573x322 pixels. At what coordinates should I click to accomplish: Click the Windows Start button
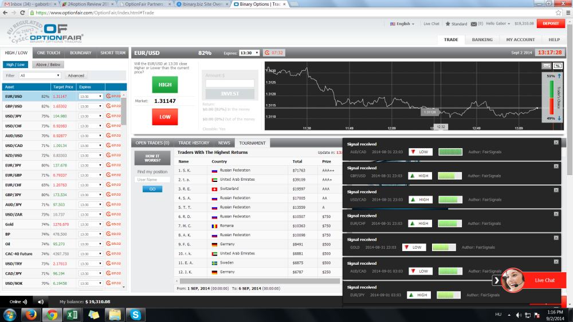[10, 315]
